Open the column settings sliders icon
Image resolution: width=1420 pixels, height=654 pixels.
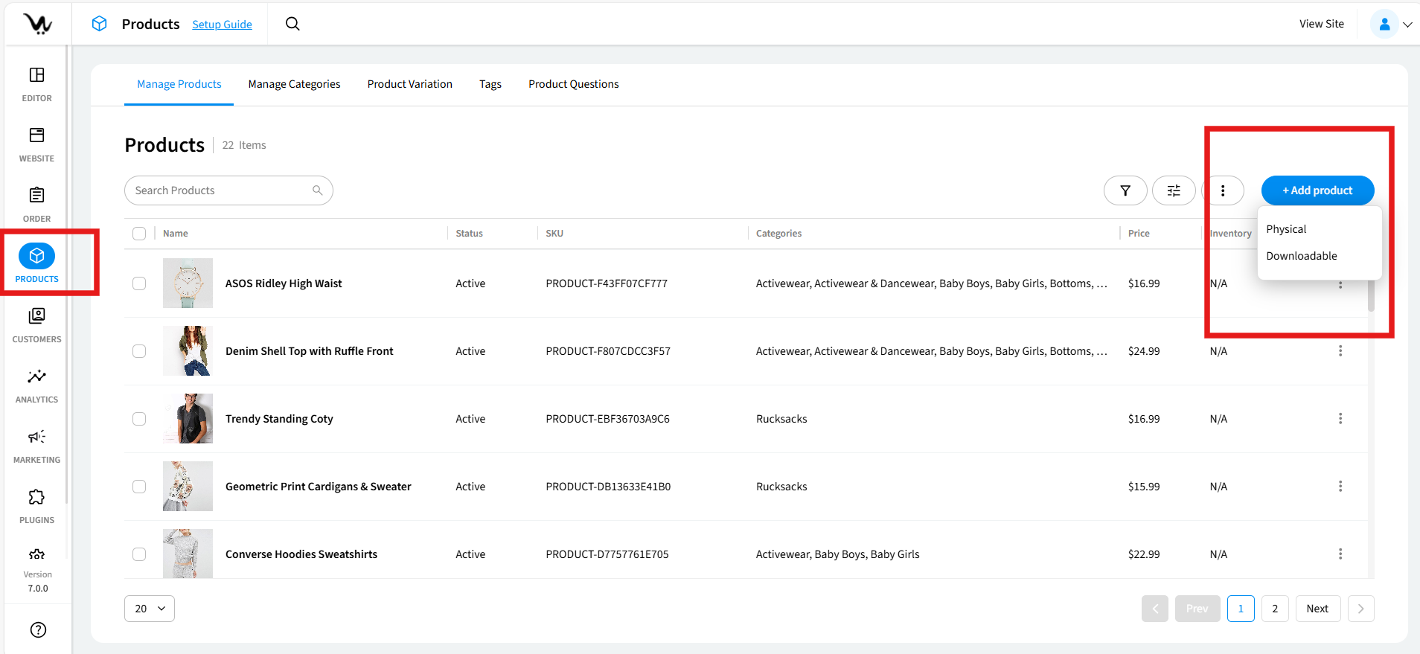click(x=1173, y=190)
